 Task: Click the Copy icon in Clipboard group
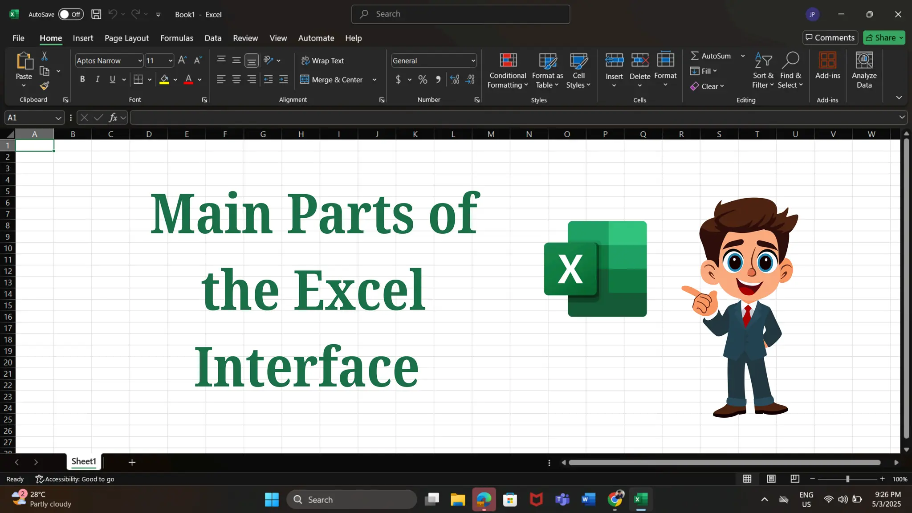click(45, 71)
